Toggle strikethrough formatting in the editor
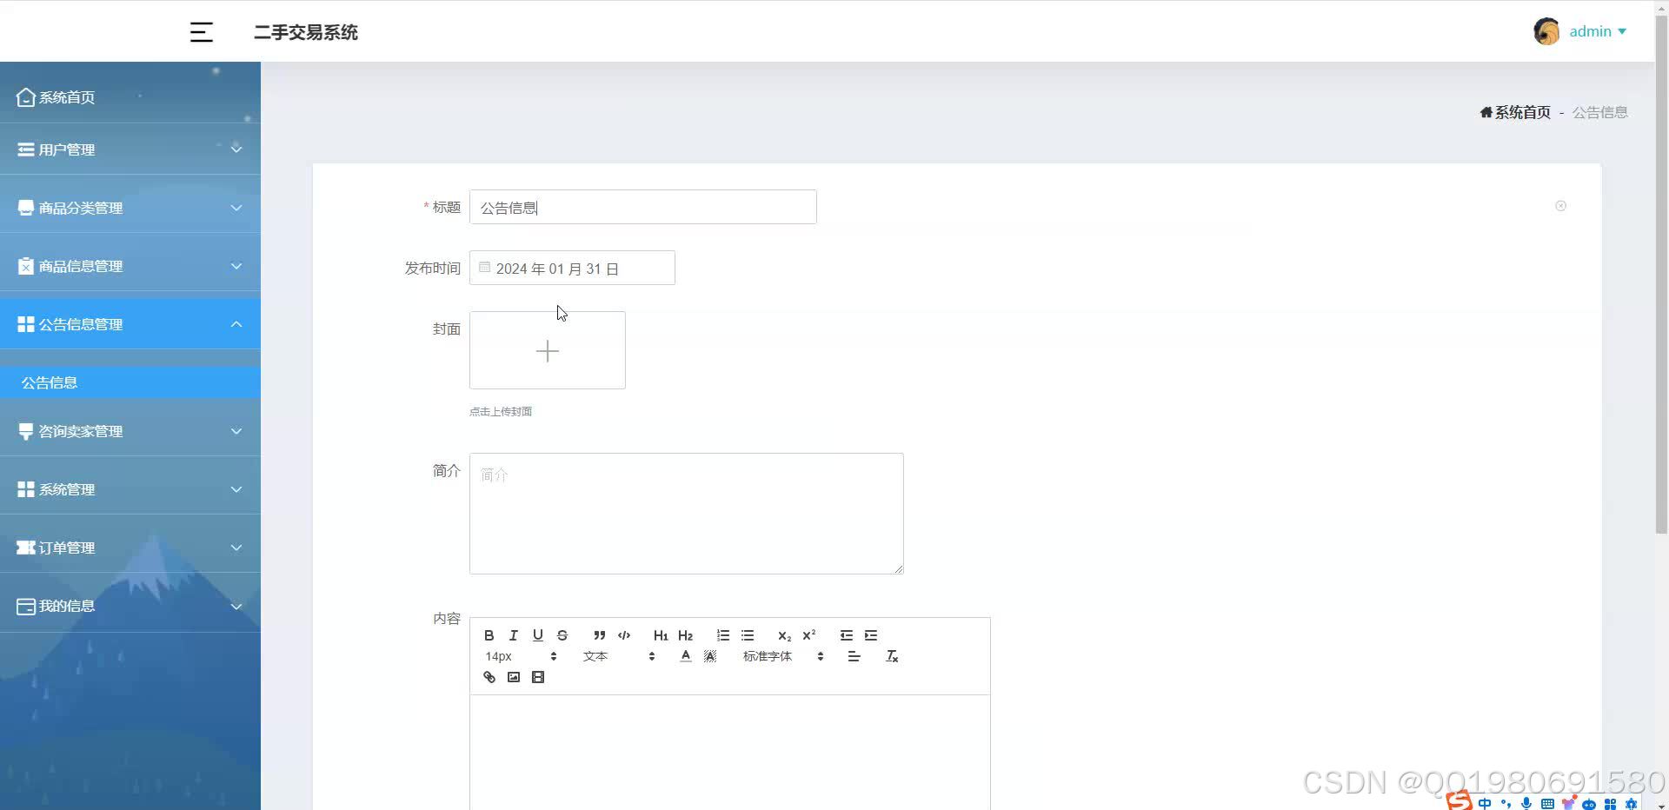This screenshot has width=1669, height=810. point(562,635)
